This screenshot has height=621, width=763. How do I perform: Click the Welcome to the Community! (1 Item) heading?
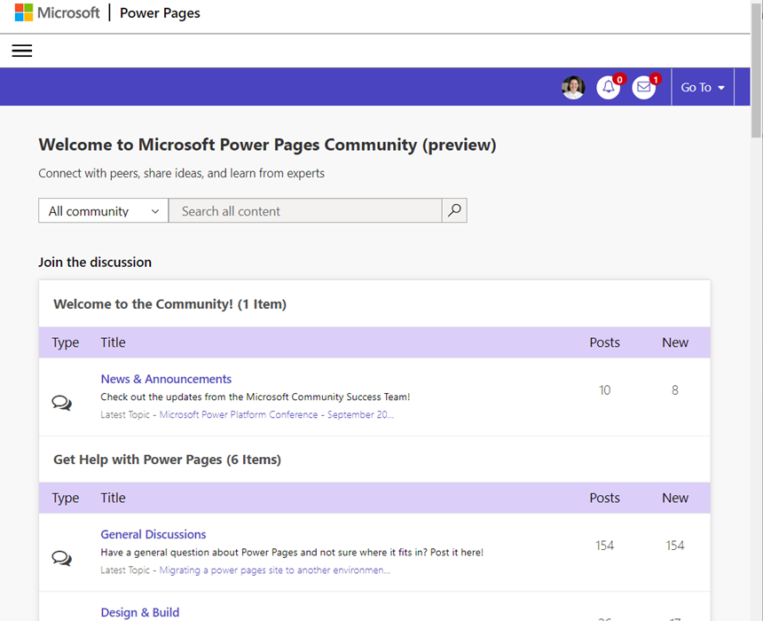click(x=169, y=304)
